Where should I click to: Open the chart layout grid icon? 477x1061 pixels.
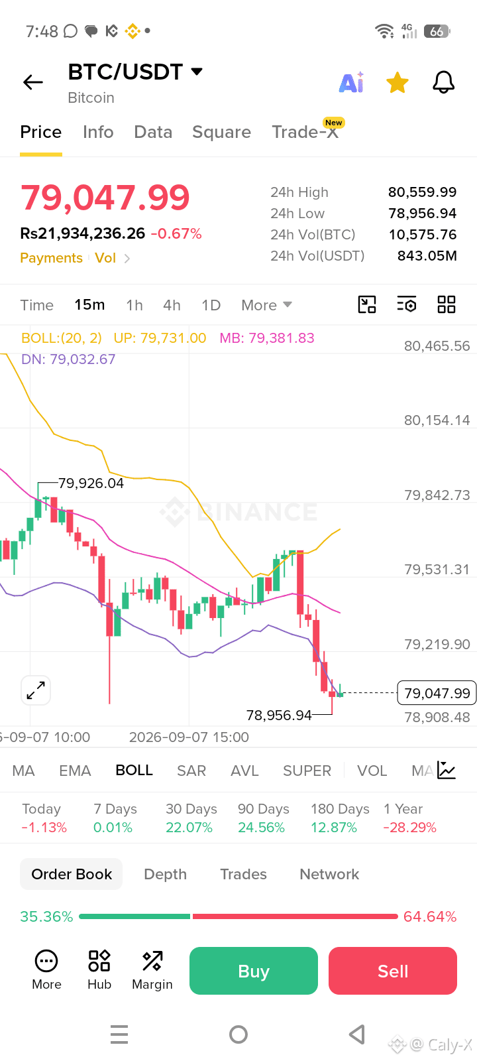pyautogui.click(x=447, y=304)
